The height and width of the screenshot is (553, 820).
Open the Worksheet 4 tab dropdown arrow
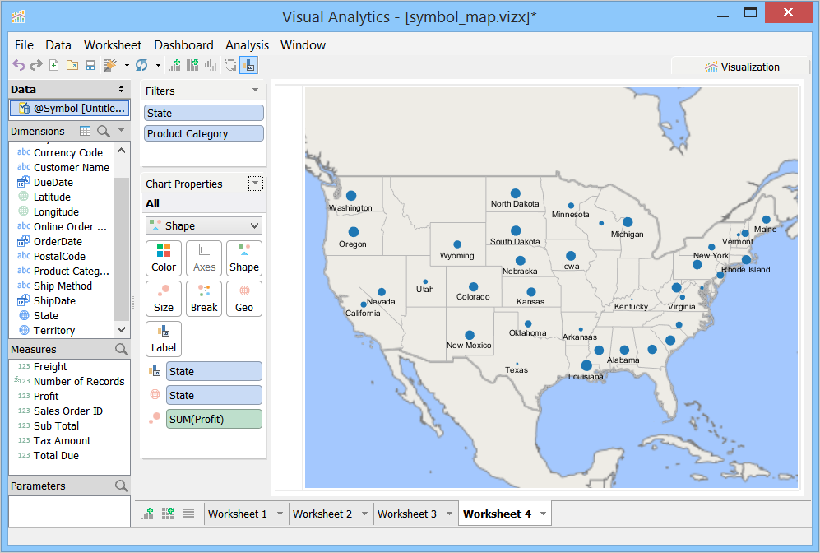tap(543, 513)
